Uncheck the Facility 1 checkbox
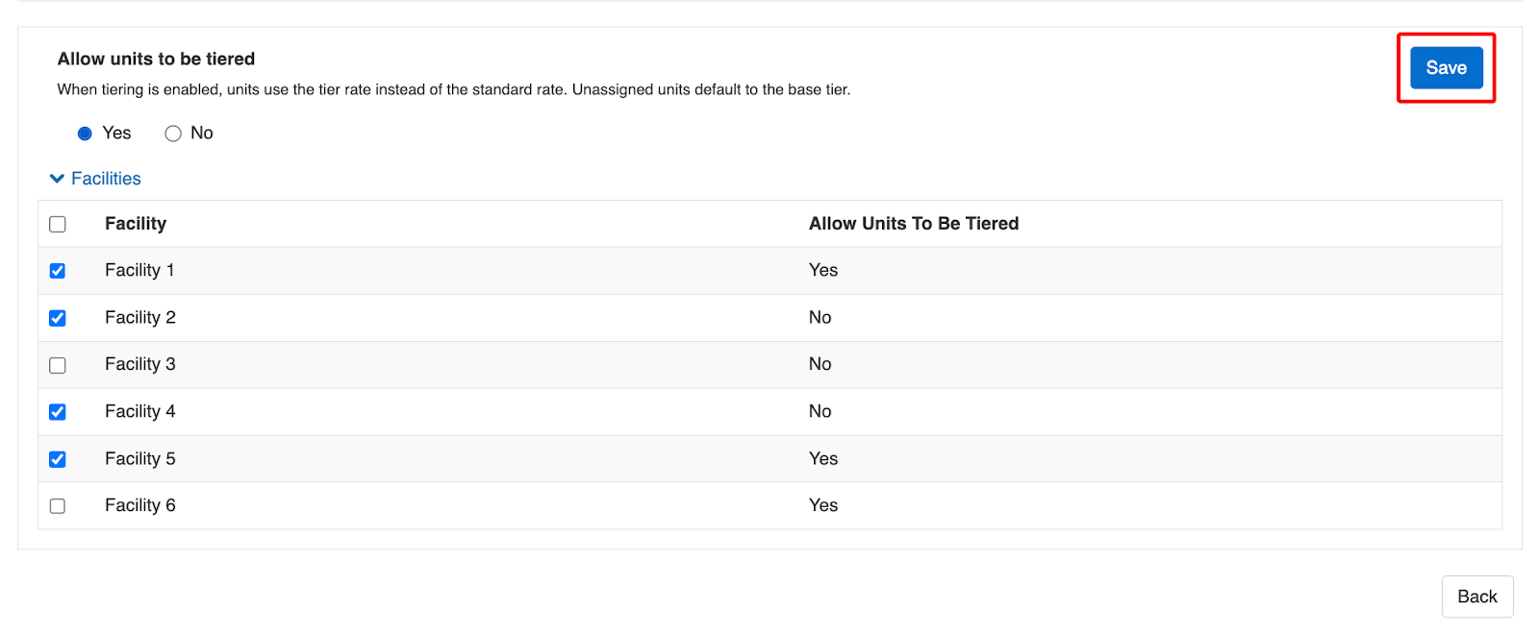Screen dimensions: 1539x634 [58, 271]
